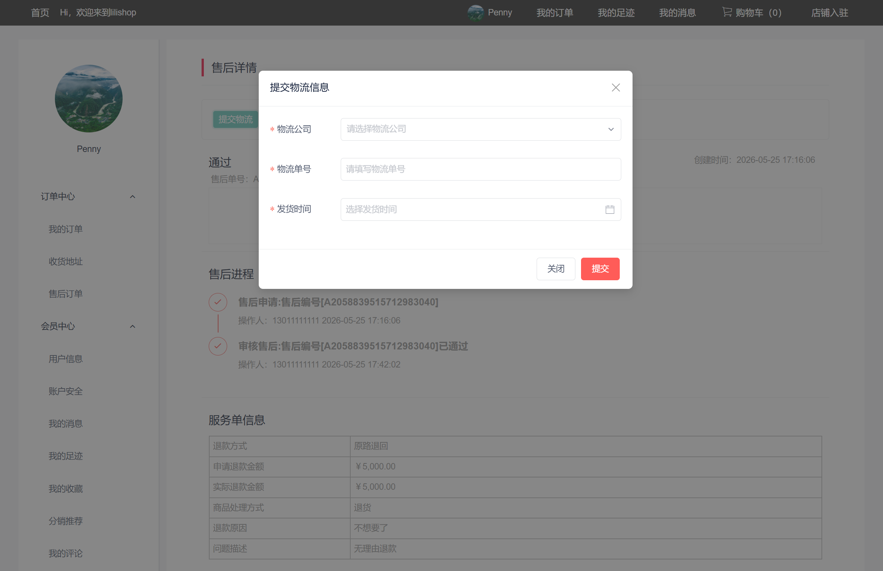Collapse the 会员中心 sidebar section

[x=132, y=327]
